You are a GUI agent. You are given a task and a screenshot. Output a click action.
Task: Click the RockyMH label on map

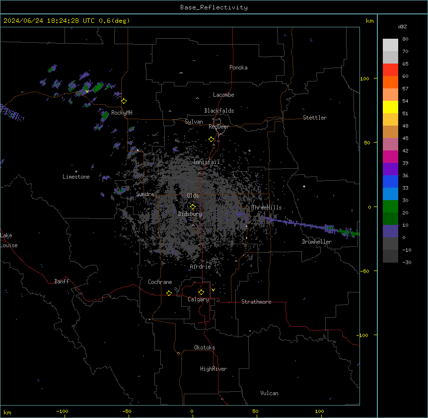pos(122,113)
